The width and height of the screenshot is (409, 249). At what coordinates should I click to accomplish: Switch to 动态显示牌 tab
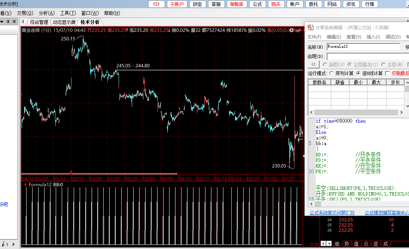64,22
